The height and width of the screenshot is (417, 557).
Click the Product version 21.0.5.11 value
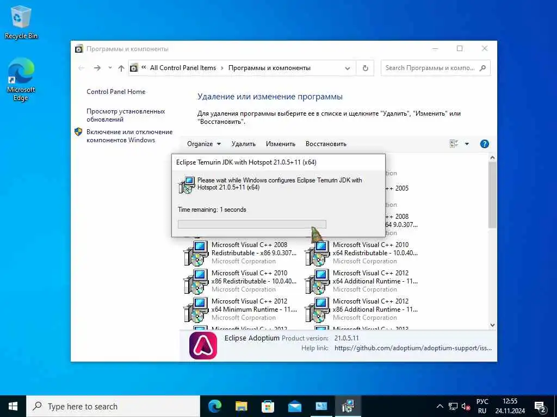[346, 338]
